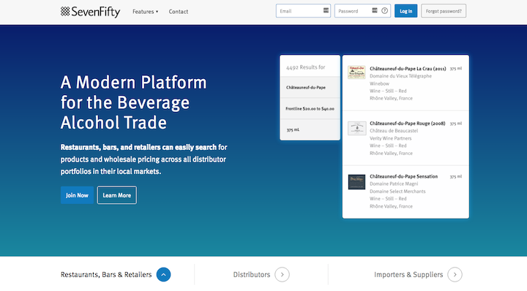Screen dimensions: 527x291
Task: Focus the Password input field
Action: click(x=362, y=11)
